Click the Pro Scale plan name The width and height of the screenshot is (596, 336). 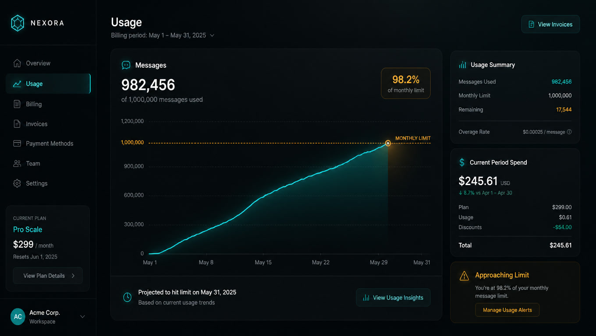click(28, 229)
